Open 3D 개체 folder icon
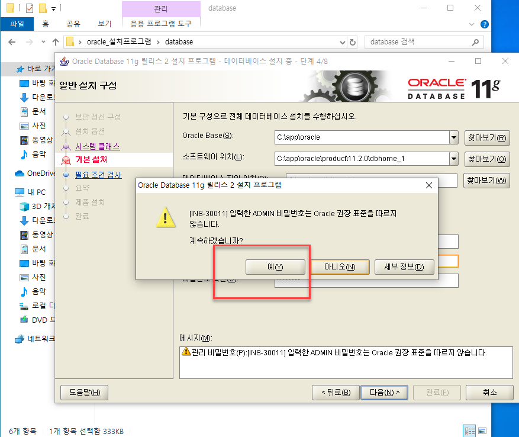Screen dimensions: 519x437 [x=24, y=207]
